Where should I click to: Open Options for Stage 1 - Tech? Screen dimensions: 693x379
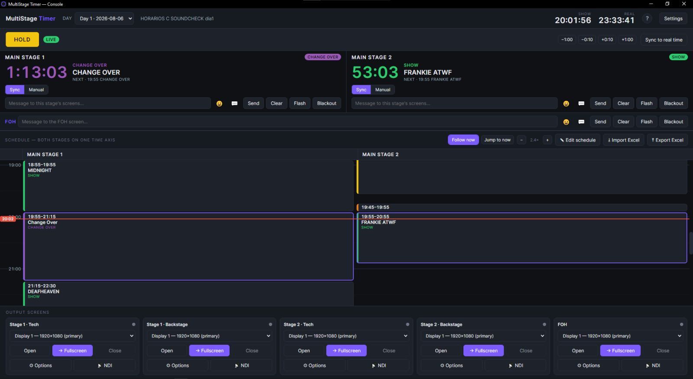(40, 366)
